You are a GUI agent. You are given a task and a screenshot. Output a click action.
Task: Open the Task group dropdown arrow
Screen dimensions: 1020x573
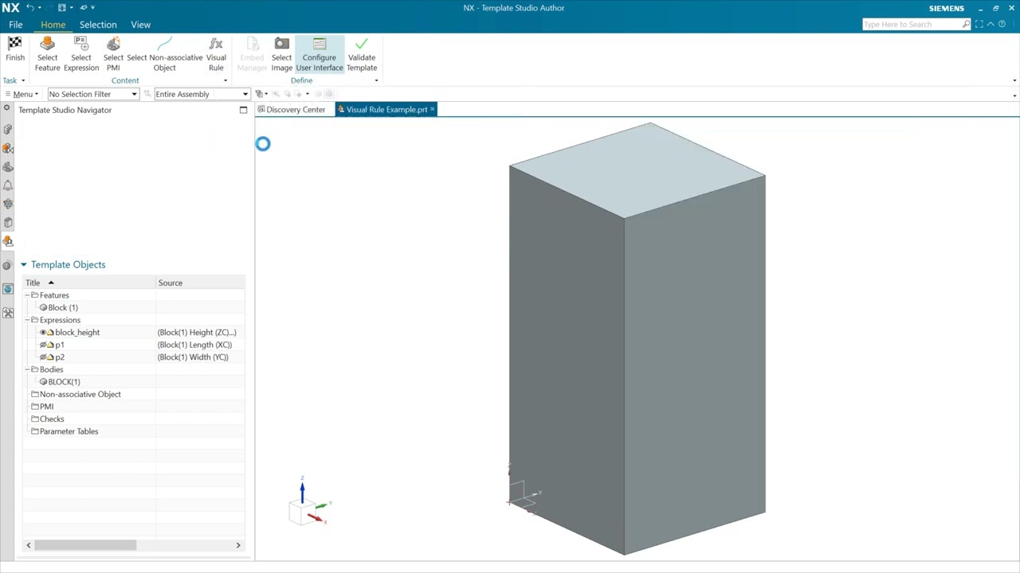tap(23, 80)
